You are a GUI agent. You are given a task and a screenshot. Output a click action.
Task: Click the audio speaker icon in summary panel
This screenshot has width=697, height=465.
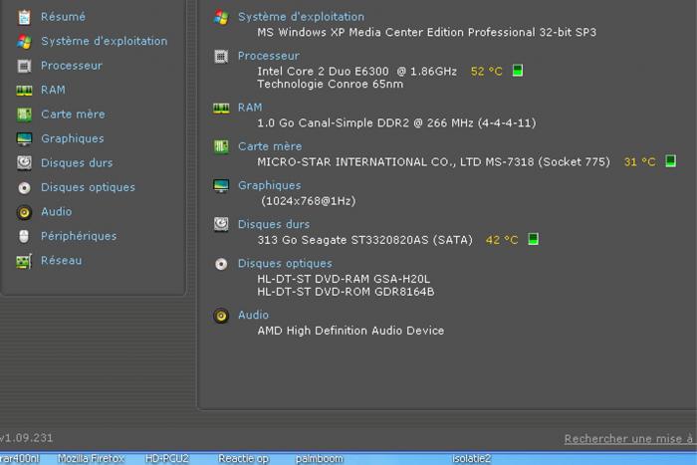221,316
